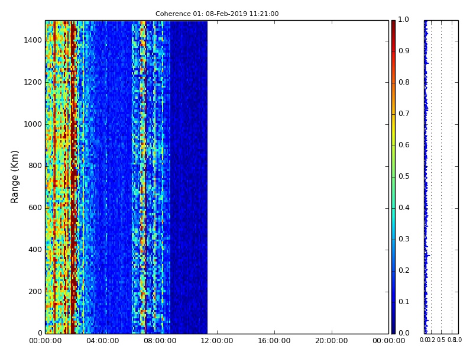Click the colorbar label 0.1
Image resolution: width=473 pixels, height=355 pixels.
pyautogui.click(x=404, y=302)
